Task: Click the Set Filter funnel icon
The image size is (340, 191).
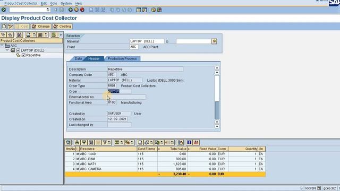Action: point(105,143)
